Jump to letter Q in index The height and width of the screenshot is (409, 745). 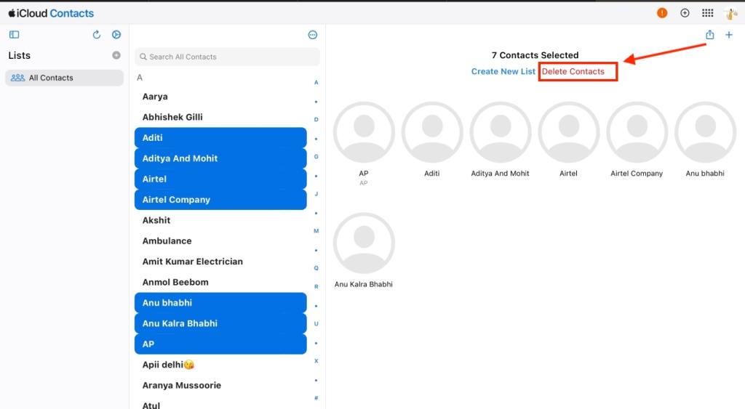(316, 268)
